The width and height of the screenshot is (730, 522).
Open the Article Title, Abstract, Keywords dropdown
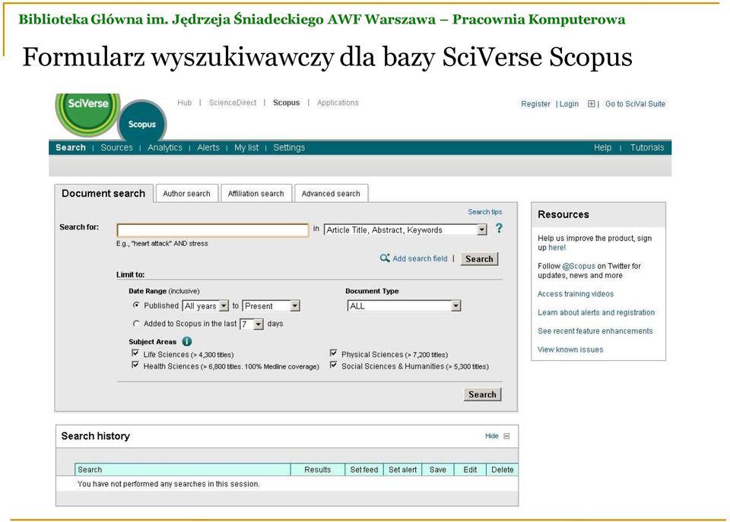click(x=405, y=229)
